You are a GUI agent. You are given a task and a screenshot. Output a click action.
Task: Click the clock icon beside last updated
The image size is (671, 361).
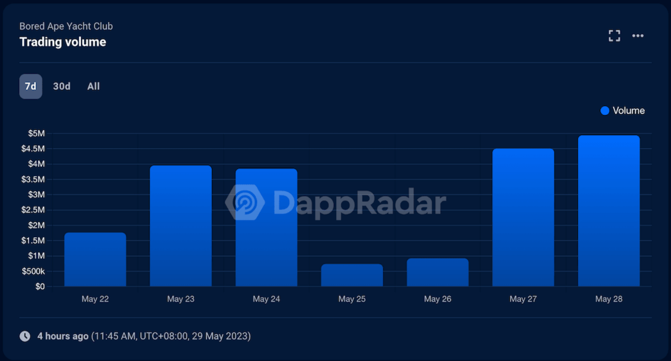click(25, 336)
